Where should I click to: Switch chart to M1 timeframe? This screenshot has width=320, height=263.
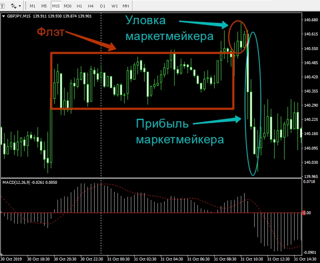click(32, 6)
